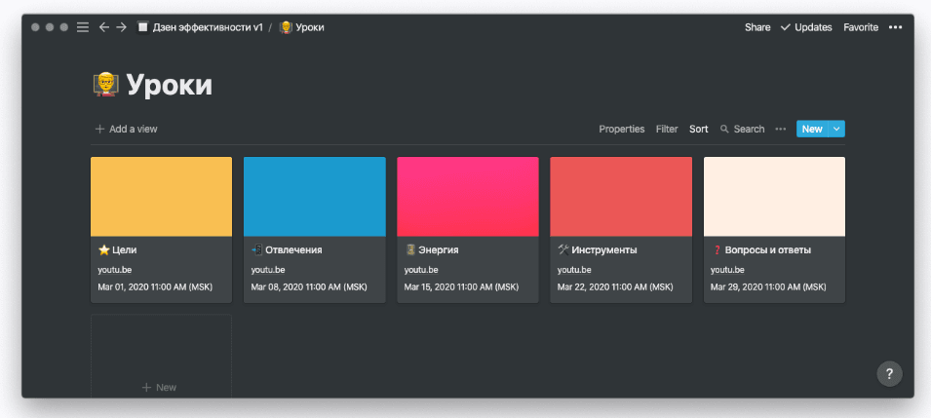931x418 pixels.
Task: Open the Sort option
Action: pos(698,129)
